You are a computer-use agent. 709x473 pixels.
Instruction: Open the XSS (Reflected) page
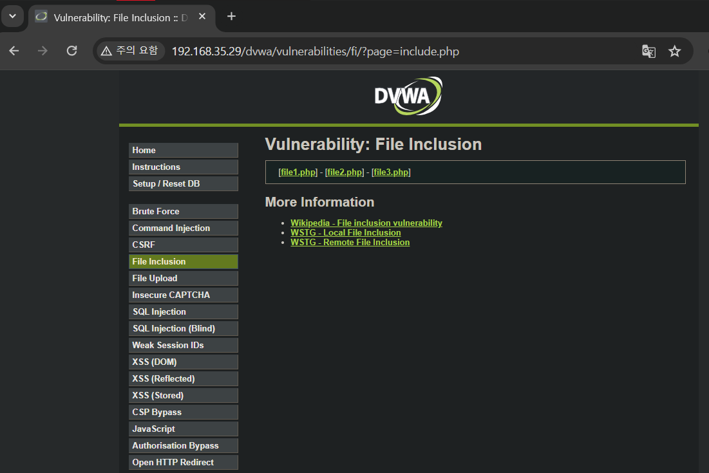[x=183, y=378]
